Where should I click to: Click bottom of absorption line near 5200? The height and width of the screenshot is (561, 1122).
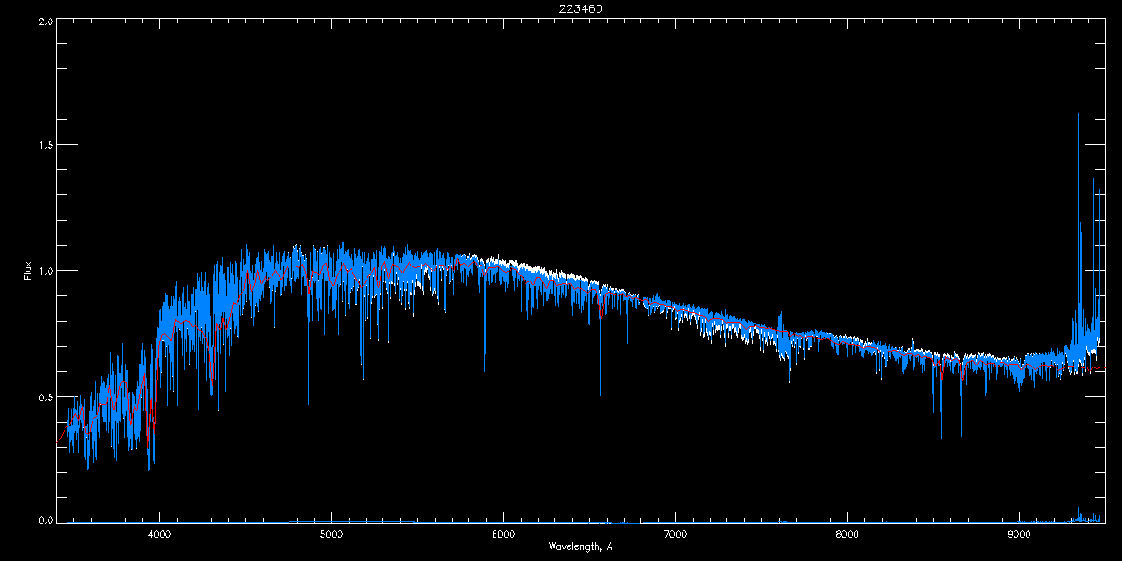[x=362, y=377]
